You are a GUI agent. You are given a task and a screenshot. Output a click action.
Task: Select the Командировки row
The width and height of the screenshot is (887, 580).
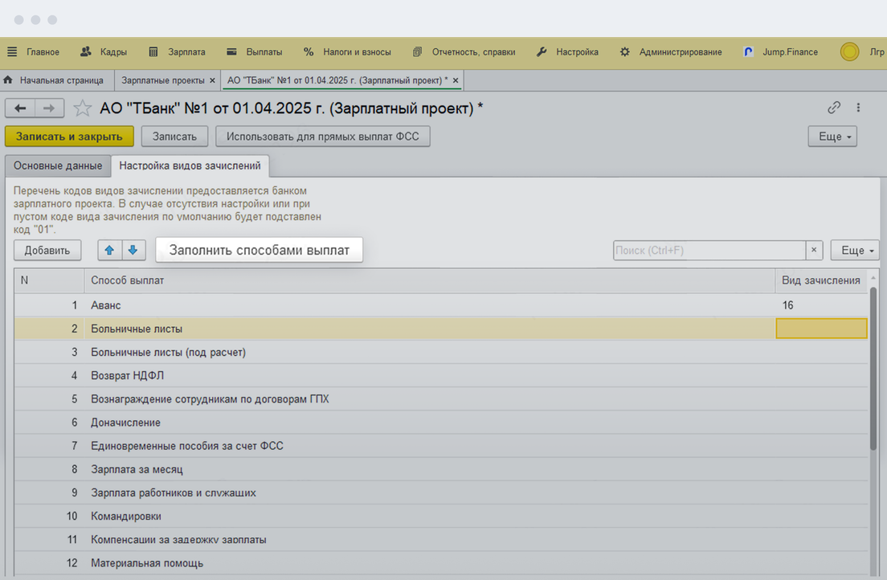pyautogui.click(x=440, y=517)
